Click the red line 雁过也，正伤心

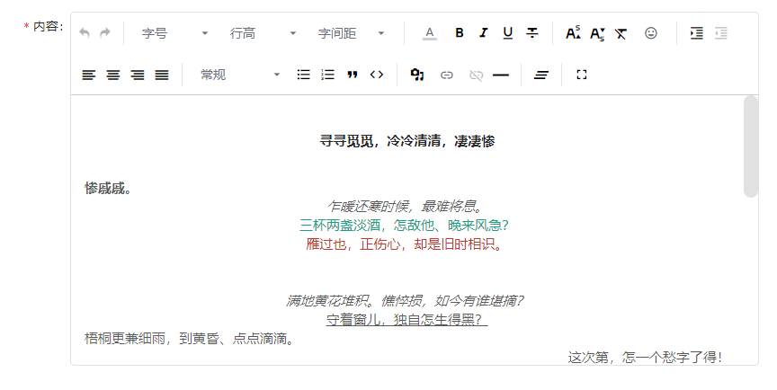(x=405, y=244)
